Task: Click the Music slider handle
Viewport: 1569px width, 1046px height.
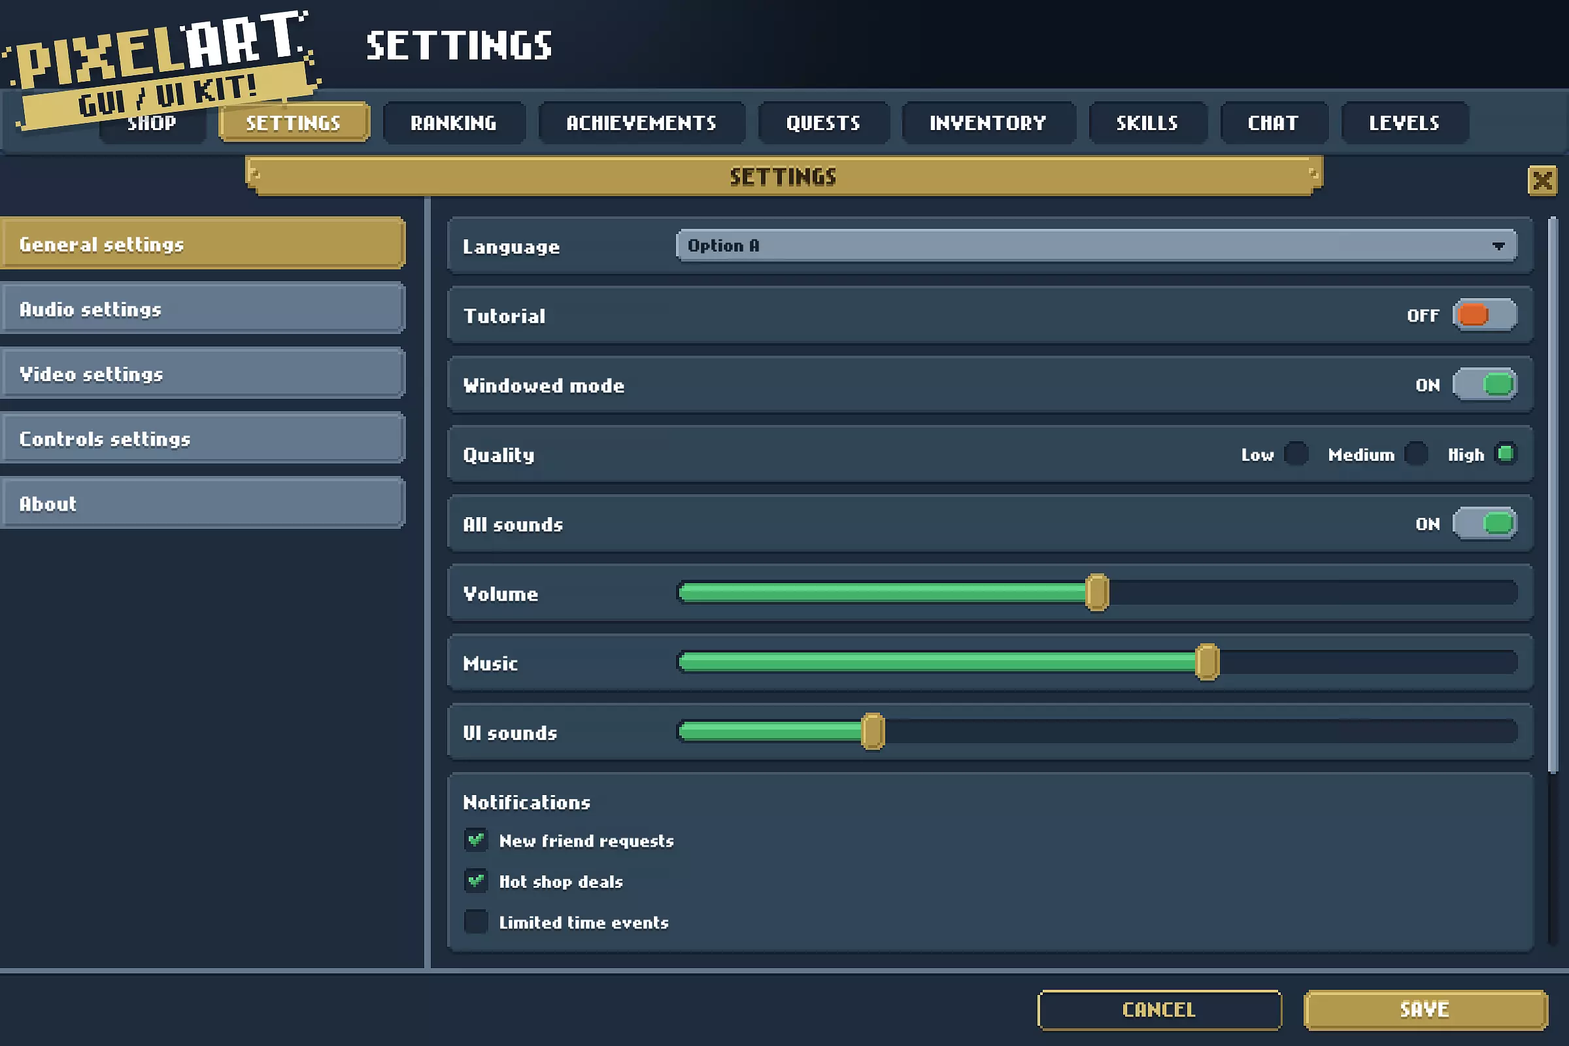Action: pos(1207,662)
